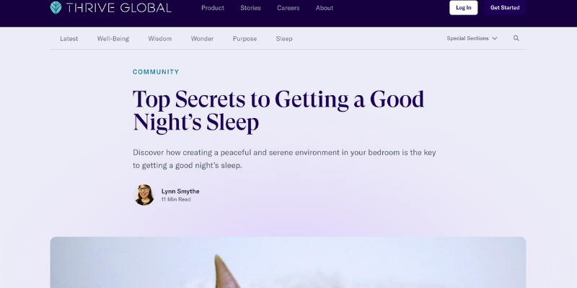This screenshot has height=288, width=577.
Task: Click the Log In button
Action: [x=463, y=8]
